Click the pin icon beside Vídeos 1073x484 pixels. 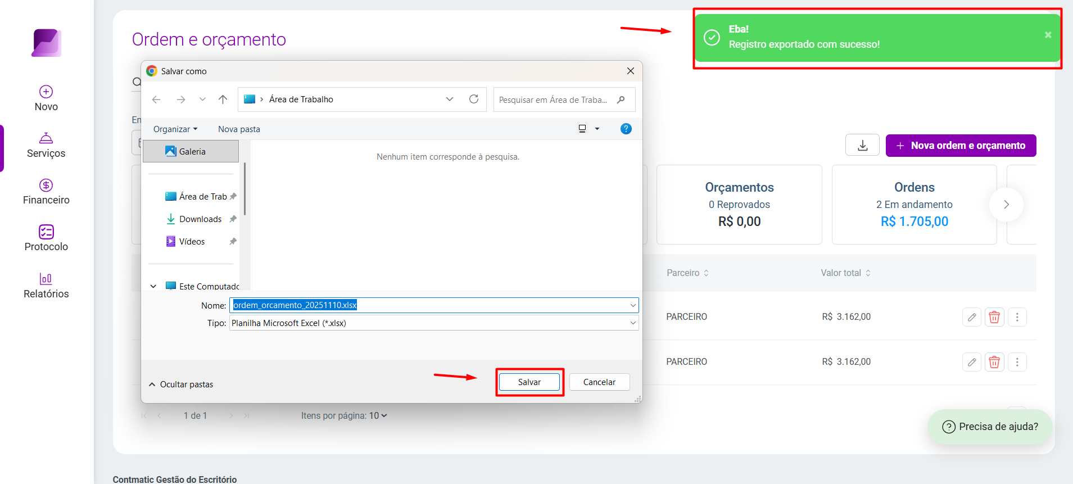[233, 241]
